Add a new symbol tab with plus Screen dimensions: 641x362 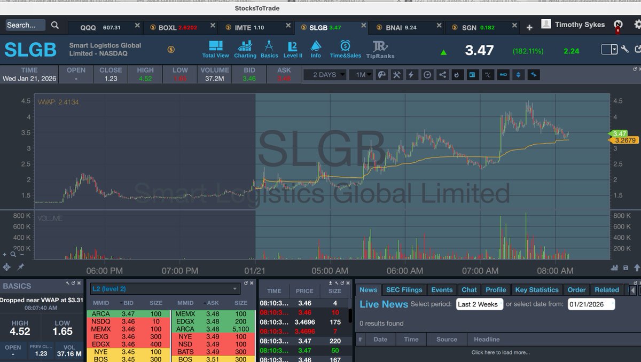coord(529,28)
